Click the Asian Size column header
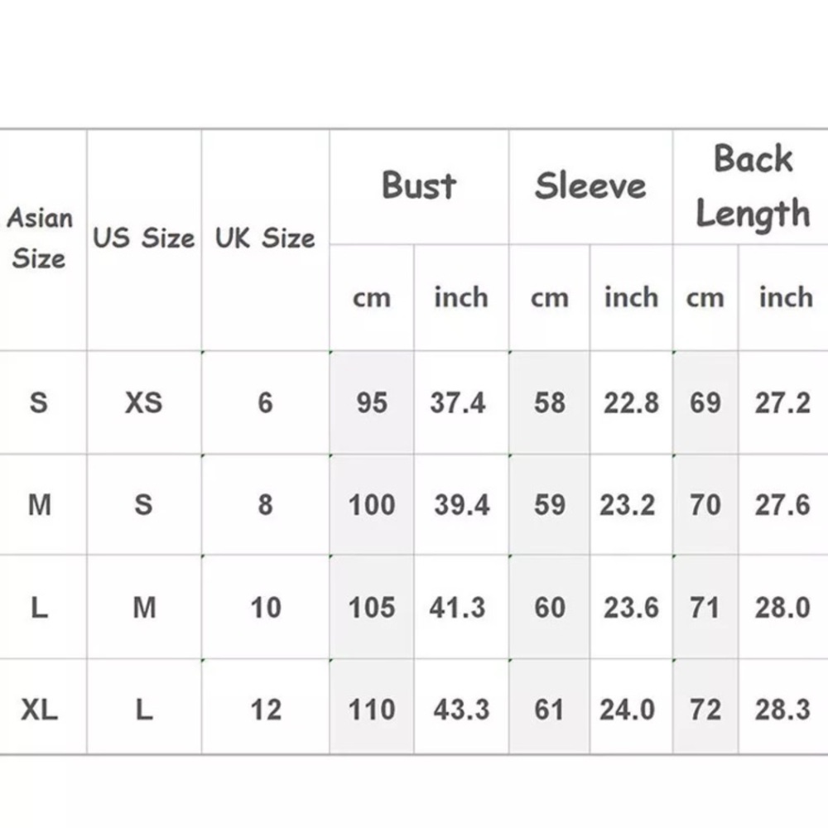The width and height of the screenshot is (828, 828). (43, 240)
